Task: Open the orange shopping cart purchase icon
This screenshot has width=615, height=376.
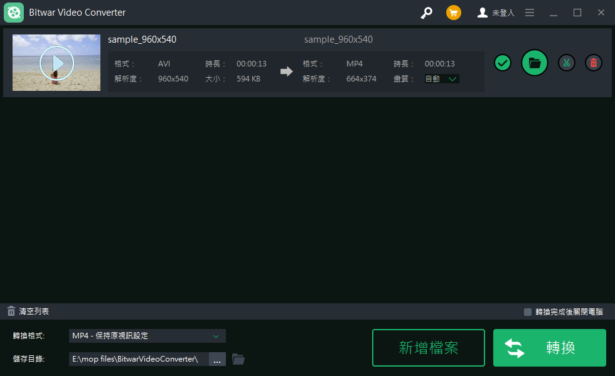Action: tap(453, 13)
